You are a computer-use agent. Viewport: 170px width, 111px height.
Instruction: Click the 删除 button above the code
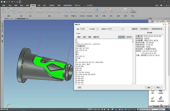79,37
